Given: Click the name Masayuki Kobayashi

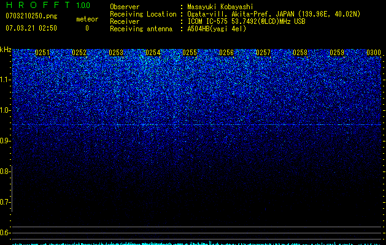Looking at the screenshot, I should click(x=220, y=7).
